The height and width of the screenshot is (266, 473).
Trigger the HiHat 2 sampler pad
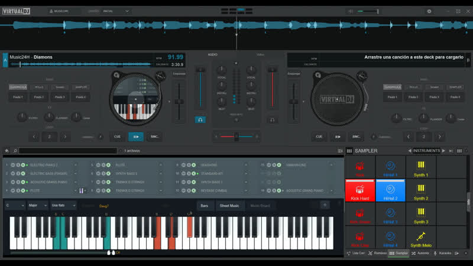pos(390,190)
